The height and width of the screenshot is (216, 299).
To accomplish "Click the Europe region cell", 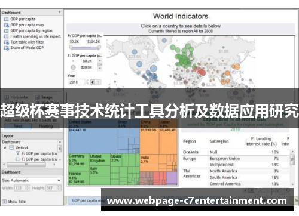I will pyautogui.click(x=190, y=159).
